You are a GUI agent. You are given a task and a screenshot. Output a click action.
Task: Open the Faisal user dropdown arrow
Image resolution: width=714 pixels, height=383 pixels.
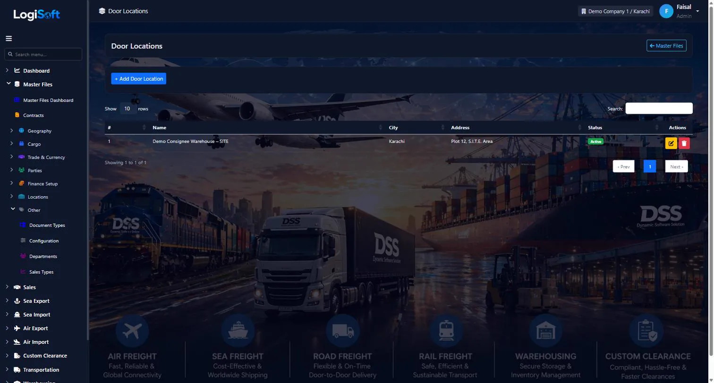coord(697,11)
